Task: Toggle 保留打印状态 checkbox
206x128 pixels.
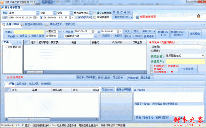Action: 76,18
